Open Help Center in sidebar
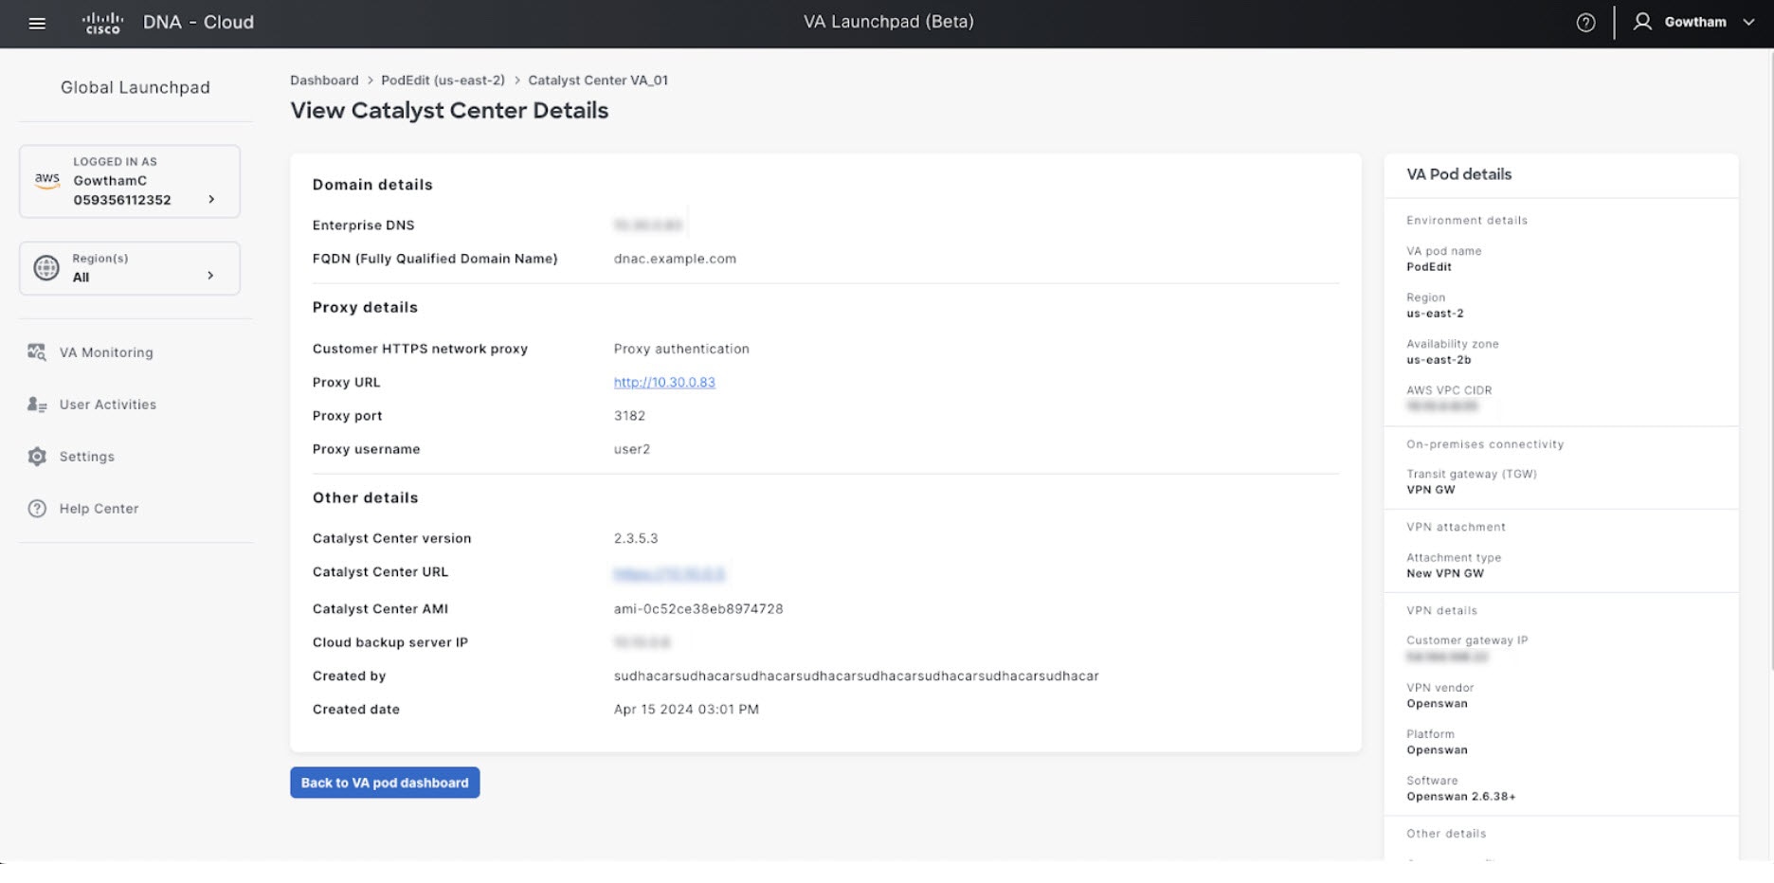The height and width of the screenshot is (883, 1774). 99,509
